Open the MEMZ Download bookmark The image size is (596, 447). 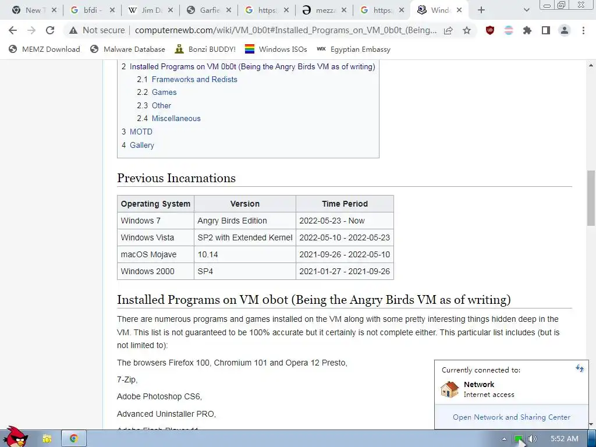coord(44,49)
